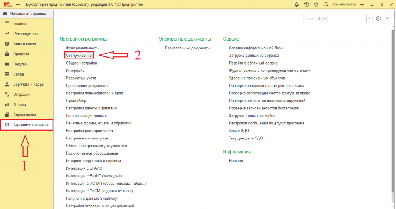Click the Администратор user name
The height and width of the screenshot is (209, 396).
point(344,5)
